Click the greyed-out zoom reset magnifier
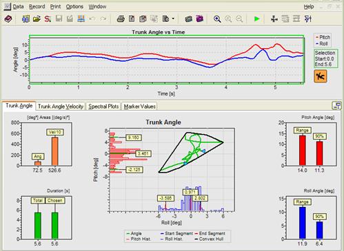Viewport: 344px width, 251px height. (x=228, y=19)
